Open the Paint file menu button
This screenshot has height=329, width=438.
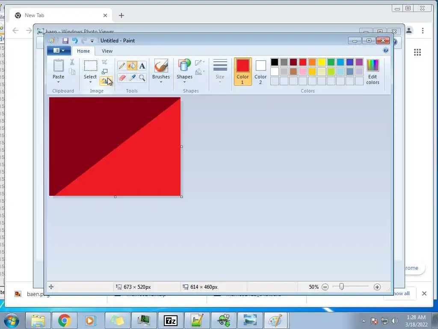click(x=59, y=51)
